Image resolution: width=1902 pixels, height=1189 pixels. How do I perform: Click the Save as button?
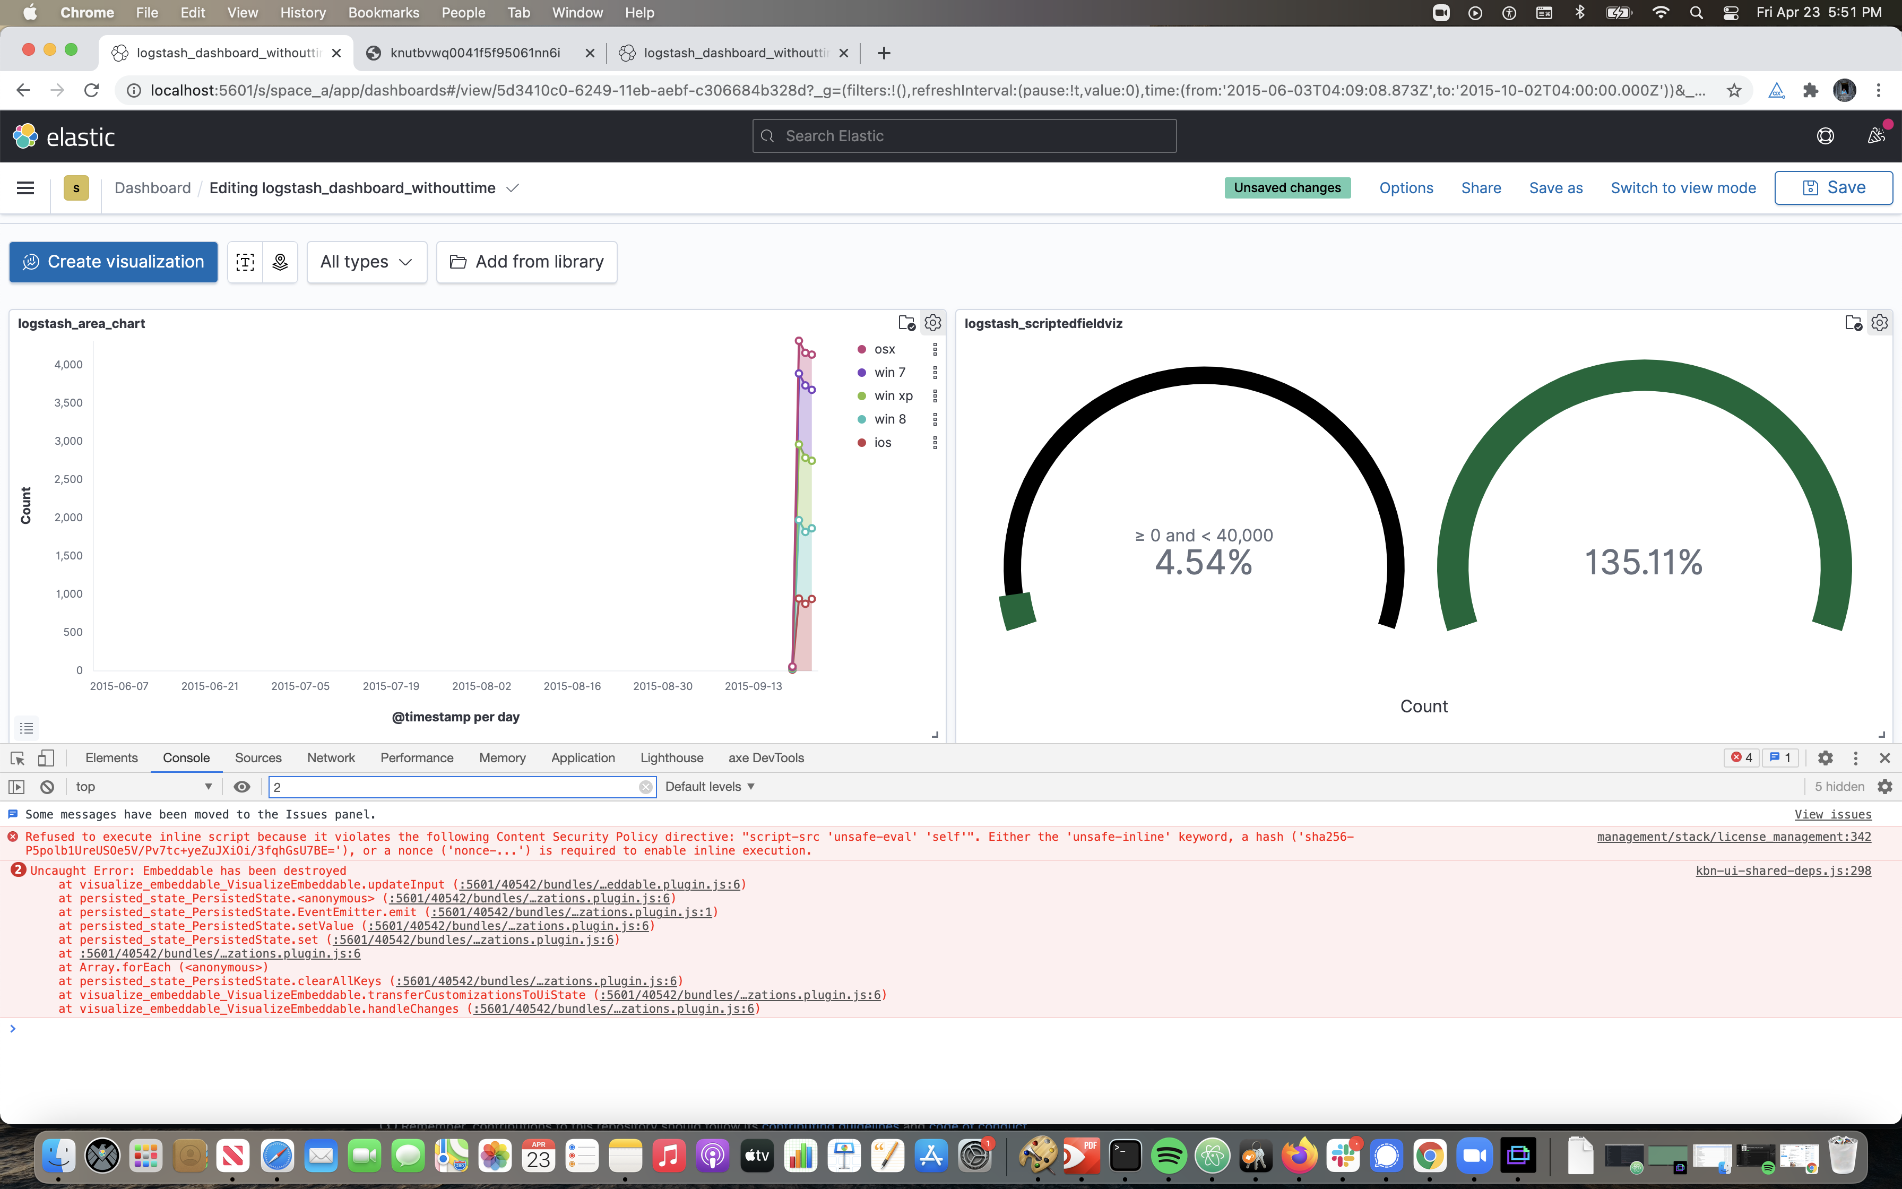click(1554, 187)
